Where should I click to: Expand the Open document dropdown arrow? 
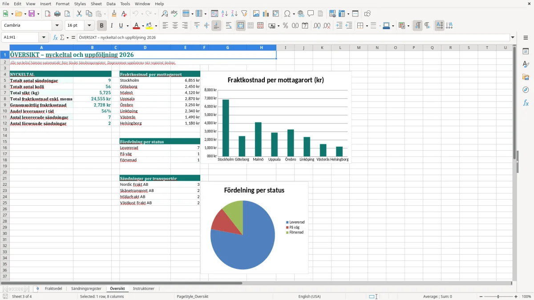(24, 14)
